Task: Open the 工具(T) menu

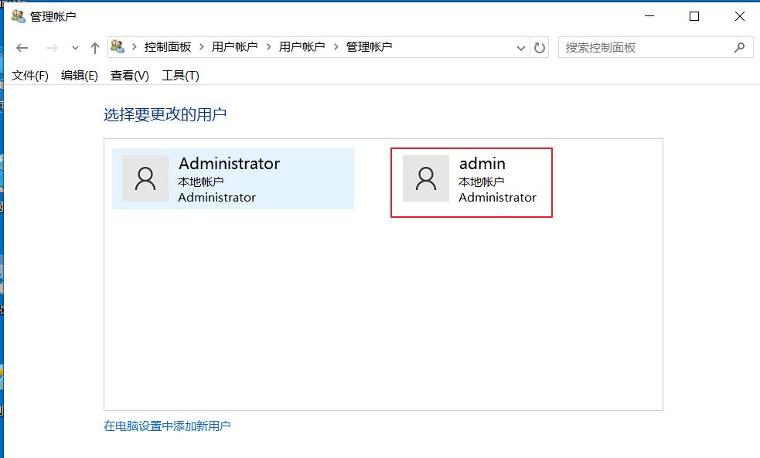Action: click(180, 75)
